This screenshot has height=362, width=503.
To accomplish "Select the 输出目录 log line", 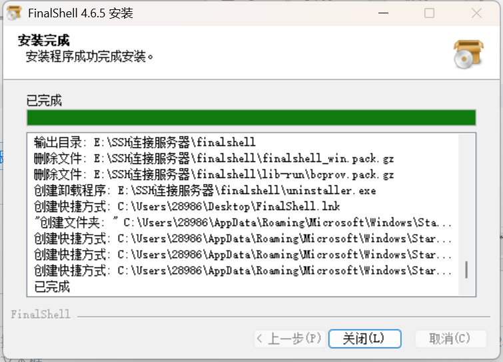I will 145,142.
